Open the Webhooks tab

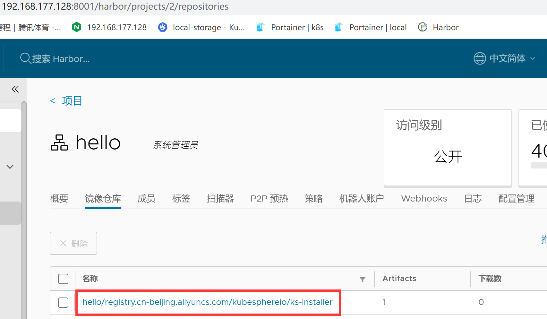point(424,199)
